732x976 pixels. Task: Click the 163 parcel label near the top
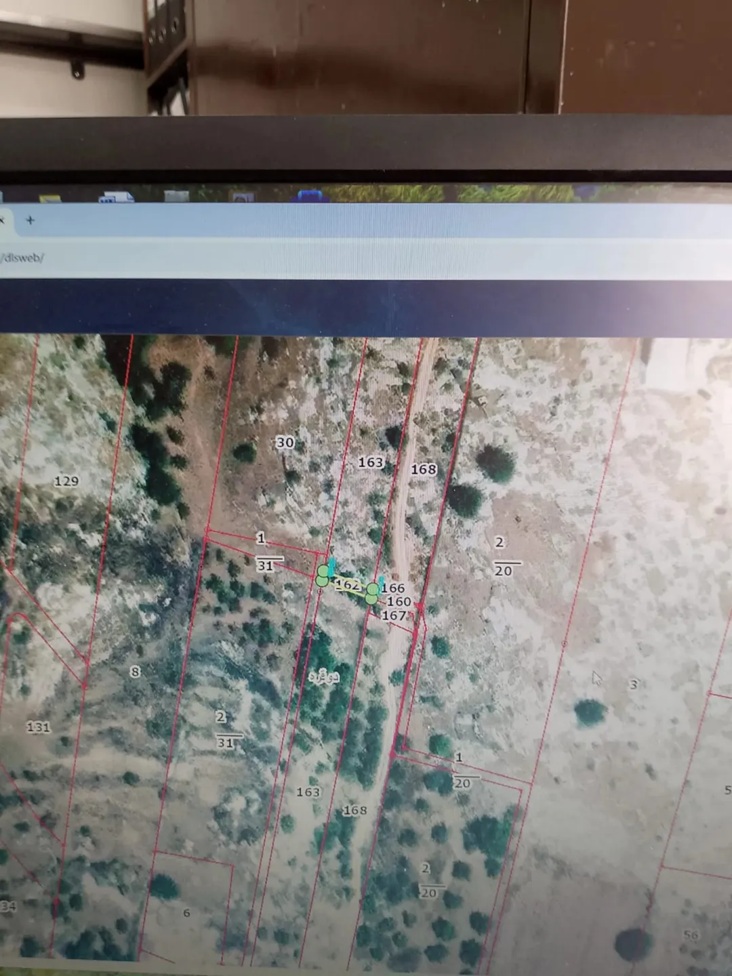tap(371, 462)
